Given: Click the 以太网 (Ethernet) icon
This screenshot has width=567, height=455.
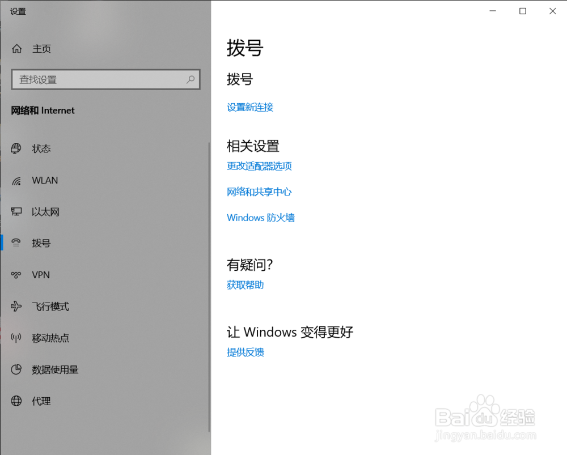Looking at the screenshot, I should pyautogui.click(x=16, y=211).
